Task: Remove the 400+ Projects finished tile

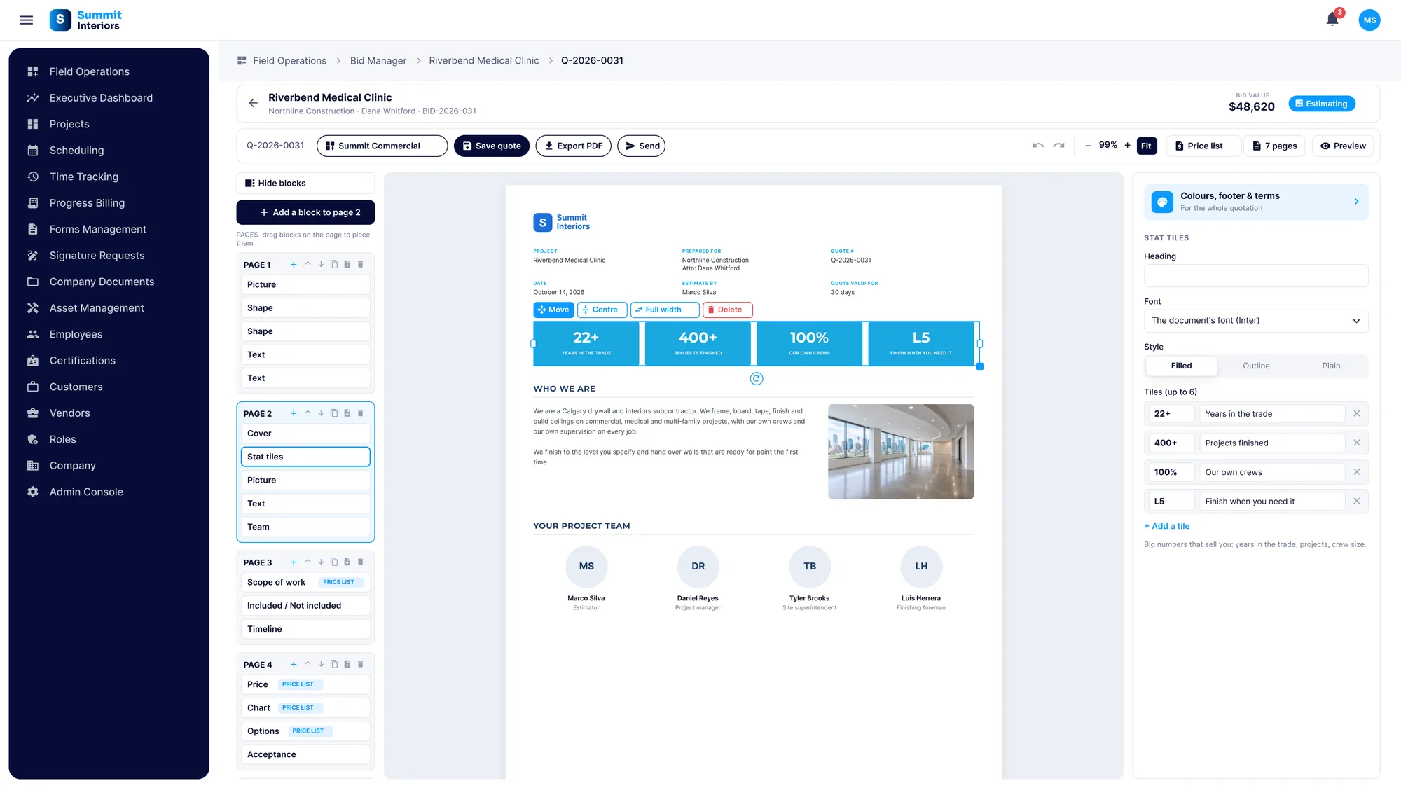Action: click(x=1357, y=443)
